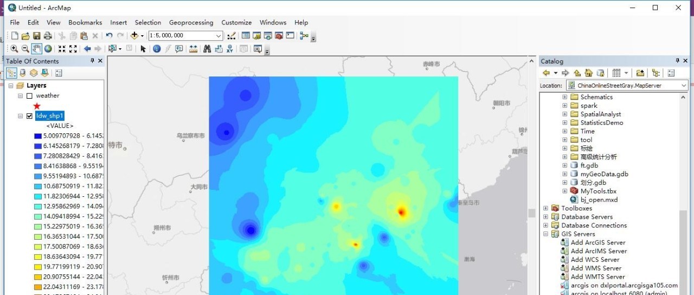Image resolution: width=694 pixels, height=295 pixels.
Task: Undo the last action
Action: click(109, 36)
